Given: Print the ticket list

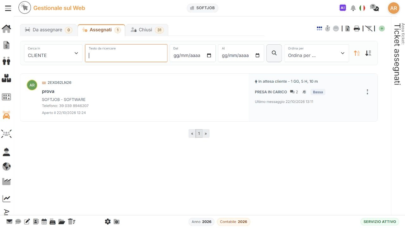Looking at the screenshot, I should click(357, 28).
